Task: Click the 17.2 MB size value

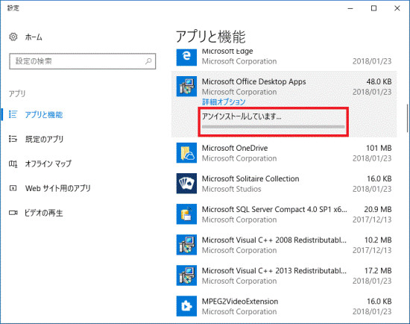Action: tap(378, 270)
